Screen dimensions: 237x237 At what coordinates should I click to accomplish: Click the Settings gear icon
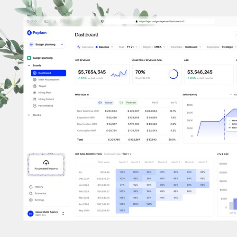point(31,200)
